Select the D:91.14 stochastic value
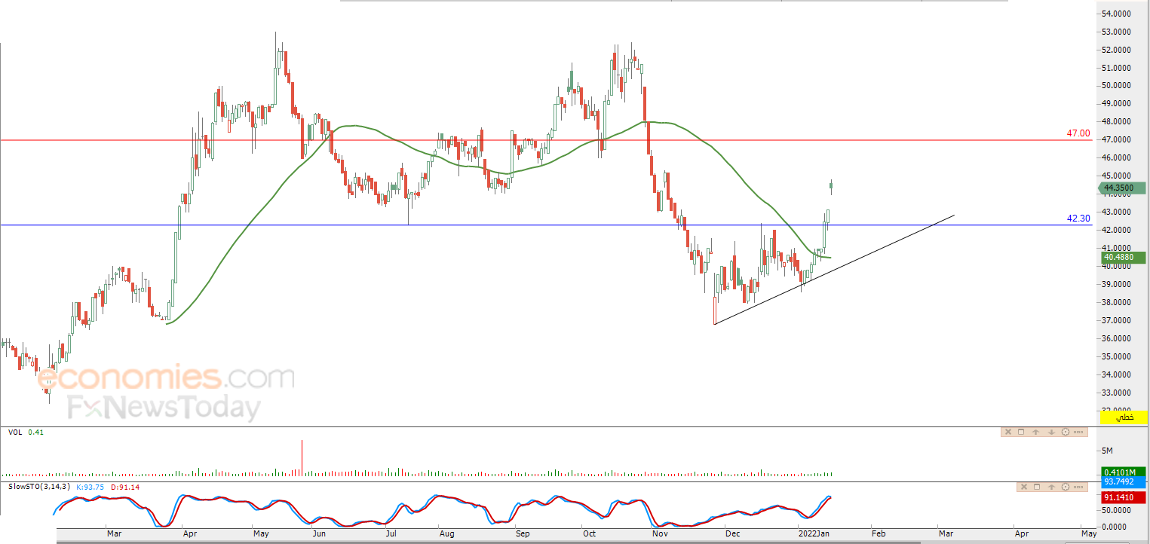 point(125,487)
